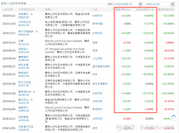179x133 pixels.
Task: Click the 暗盘表现(%) column header
Action: click(x=123, y=9)
